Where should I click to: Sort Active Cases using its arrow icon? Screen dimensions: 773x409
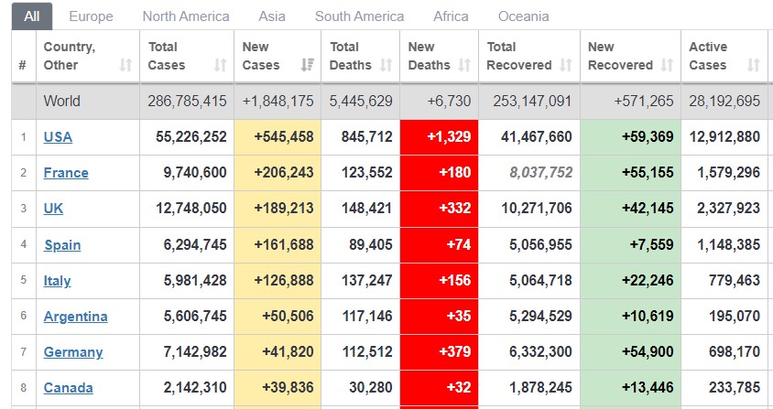[x=753, y=65]
